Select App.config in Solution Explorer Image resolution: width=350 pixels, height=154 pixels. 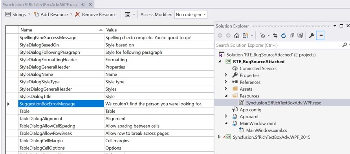[251, 110]
